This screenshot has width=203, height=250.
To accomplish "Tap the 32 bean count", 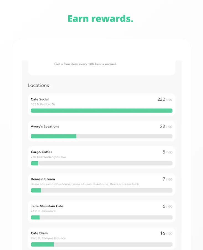I will [x=163, y=126].
